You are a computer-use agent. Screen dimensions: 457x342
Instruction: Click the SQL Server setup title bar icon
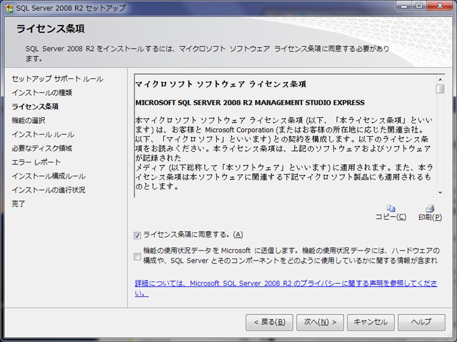tap(9, 8)
